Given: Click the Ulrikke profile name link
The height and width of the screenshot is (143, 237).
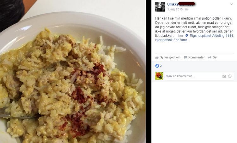Looking at the screenshot, I should (181, 4).
